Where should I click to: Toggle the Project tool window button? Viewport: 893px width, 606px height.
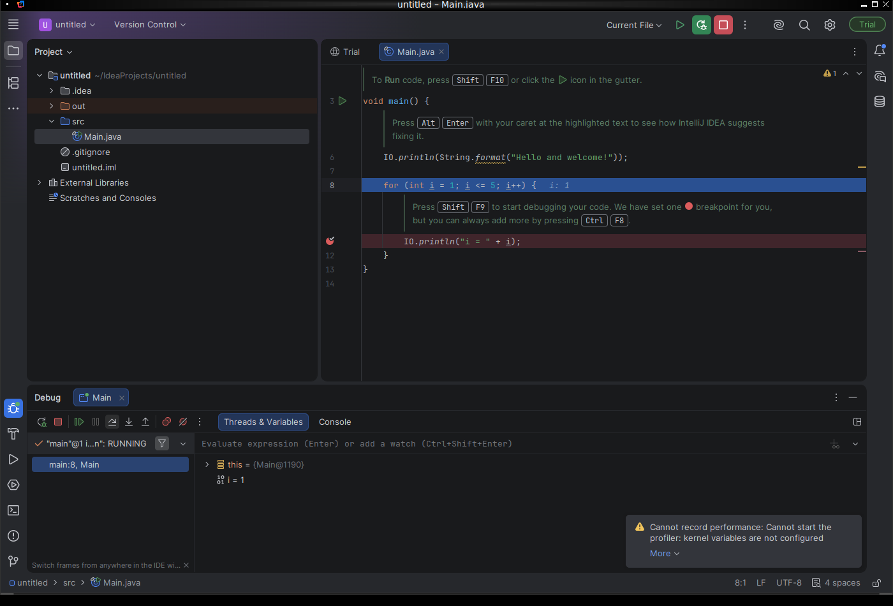pyautogui.click(x=13, y=50)
